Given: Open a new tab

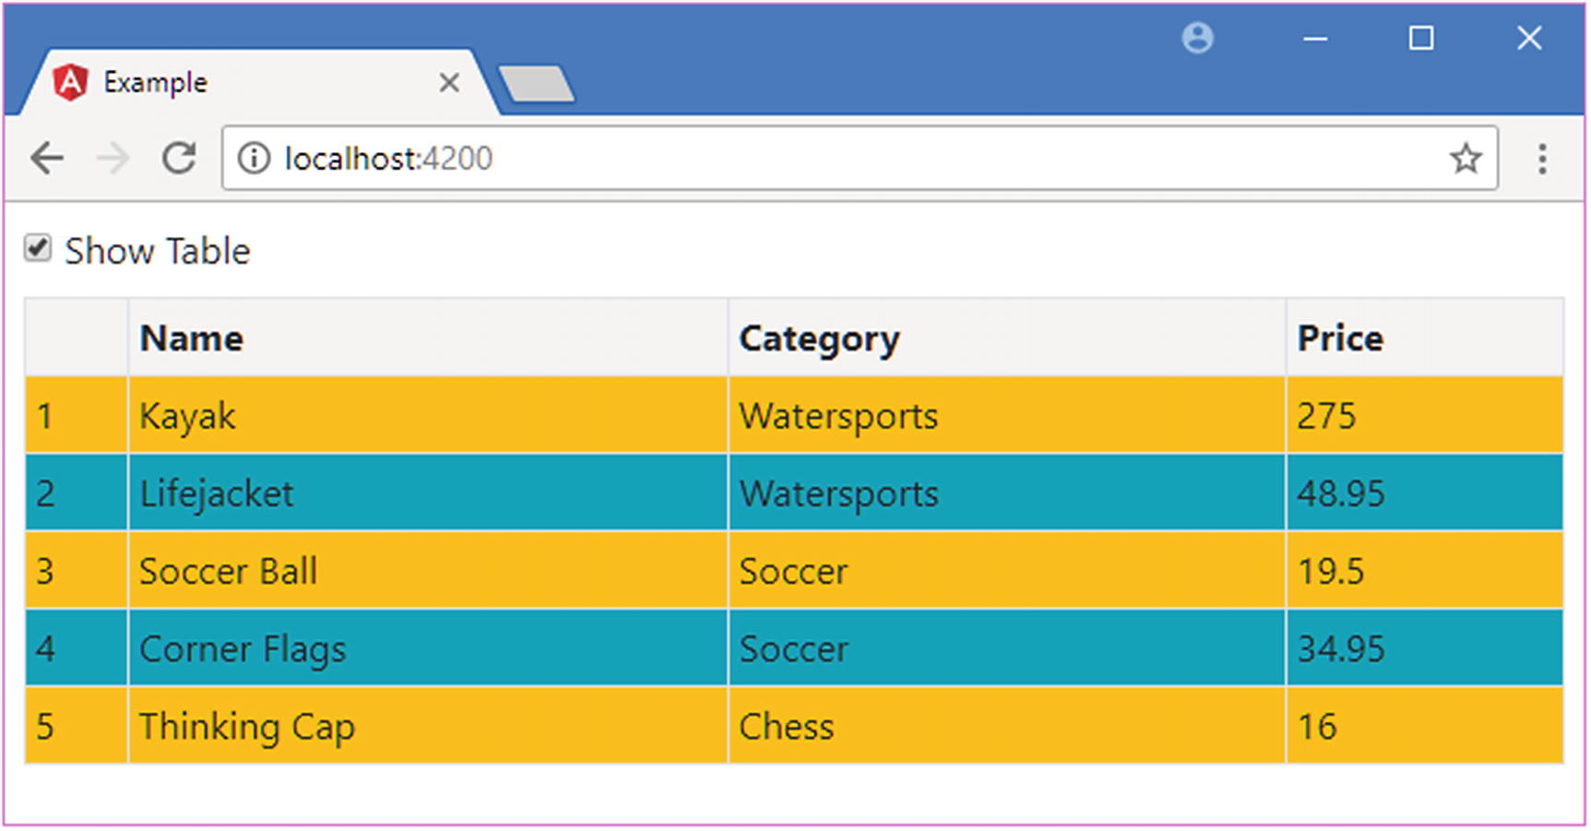Looking at the screenshot, I should [x=536, y=84].
